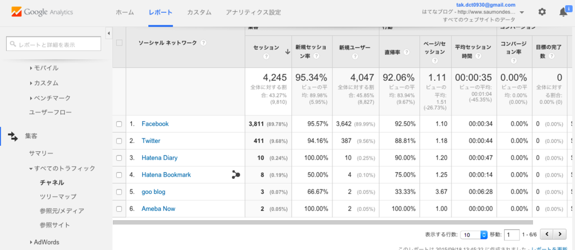
Task: Check the Twitter row checkbox
Action: pos(119,141)
